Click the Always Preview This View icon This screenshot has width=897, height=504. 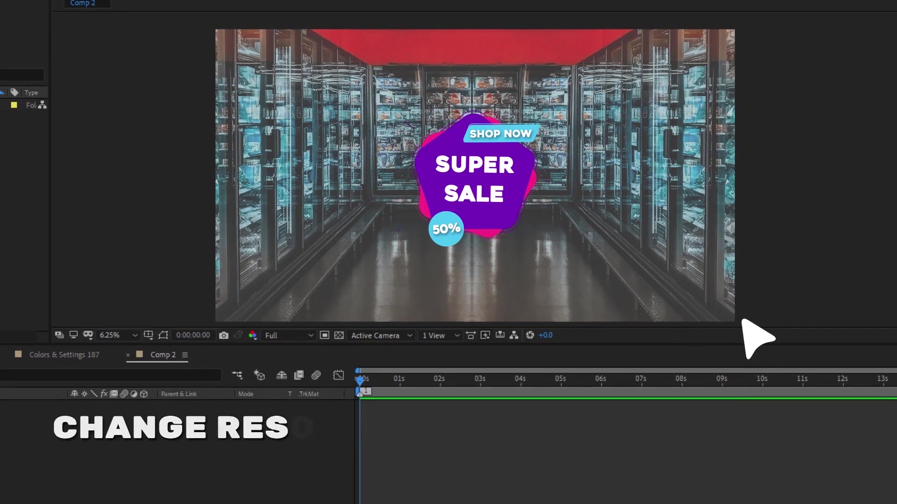tap(59, 335)
